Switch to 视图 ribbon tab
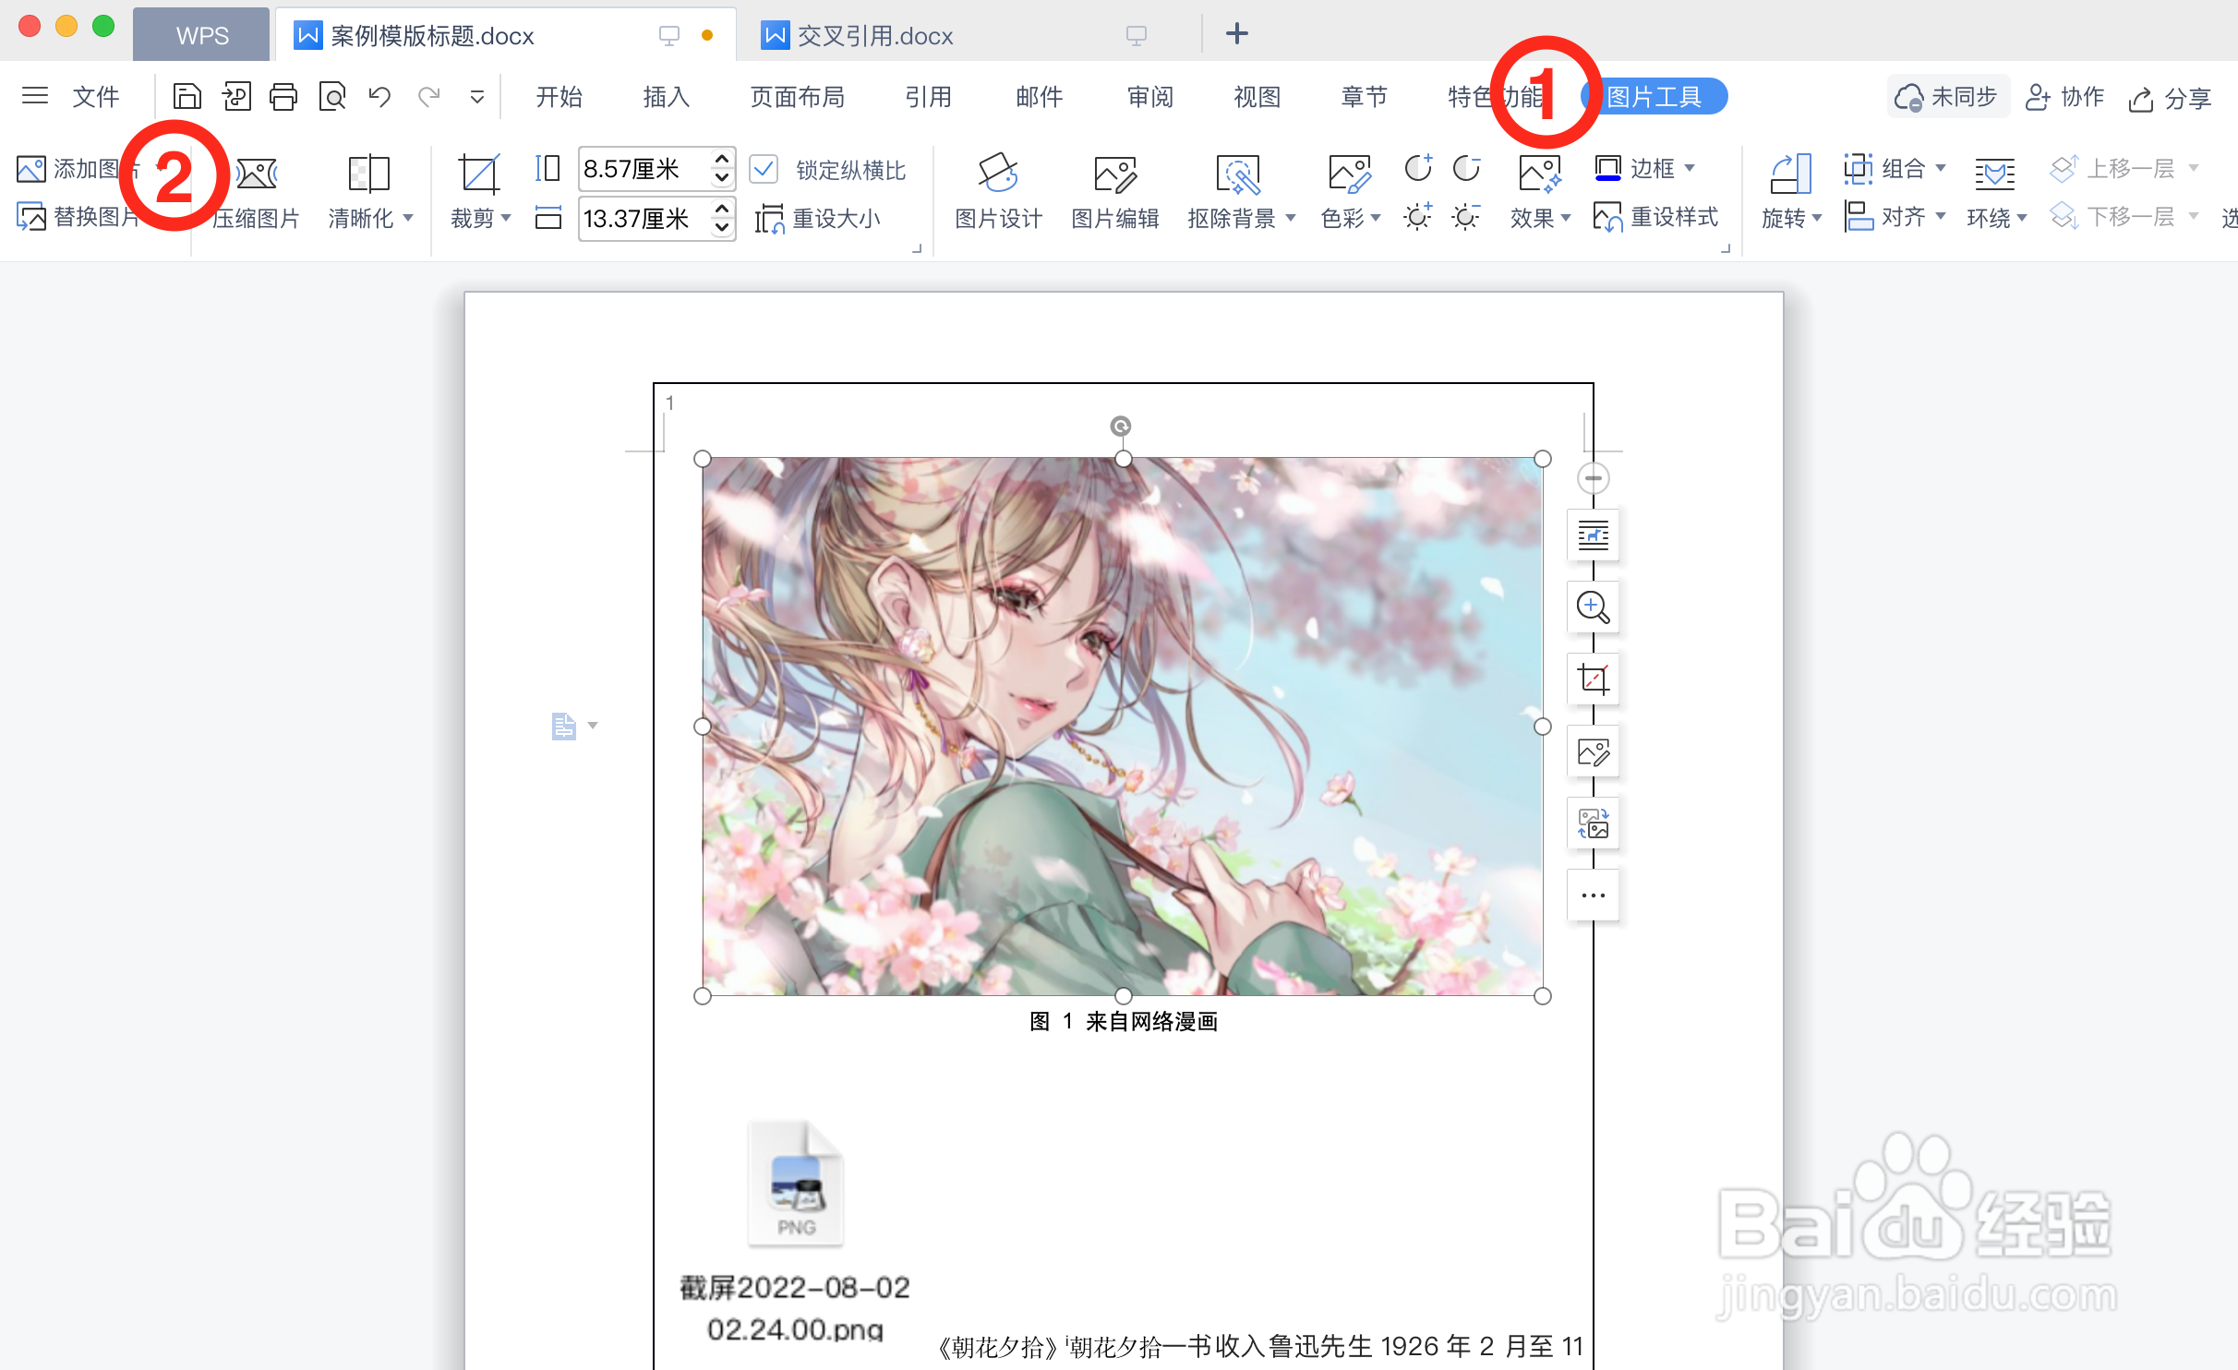Screen dimensions: 2238x1370 [1257, 97]
